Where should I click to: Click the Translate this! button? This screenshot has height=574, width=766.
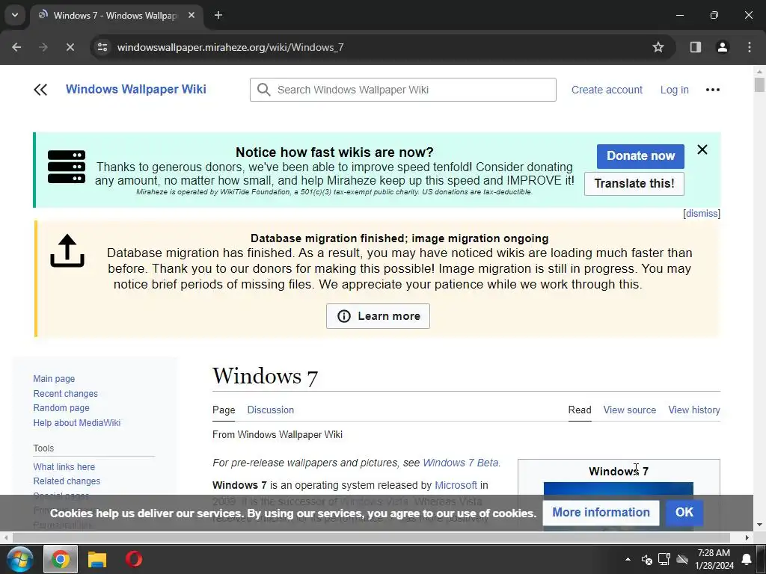tap(634, 184)
